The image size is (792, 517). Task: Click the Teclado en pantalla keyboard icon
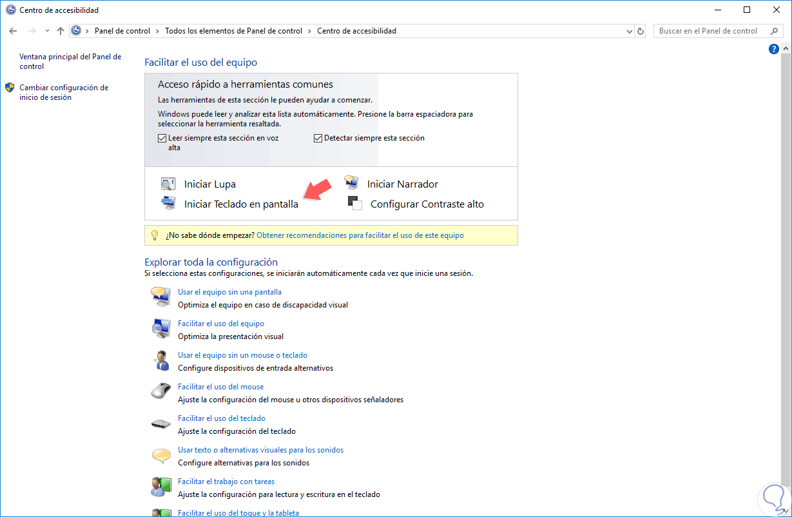point(168,203)
